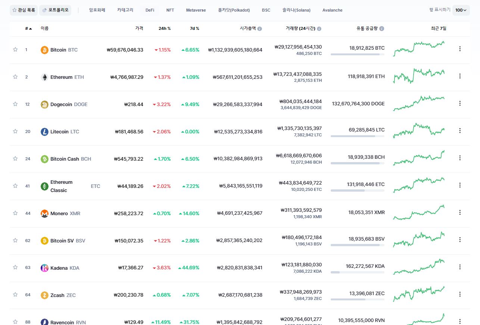Open Monero's 7-day sparkline chart
This screenshot has height=325, width=480.
tap(419, 212)
